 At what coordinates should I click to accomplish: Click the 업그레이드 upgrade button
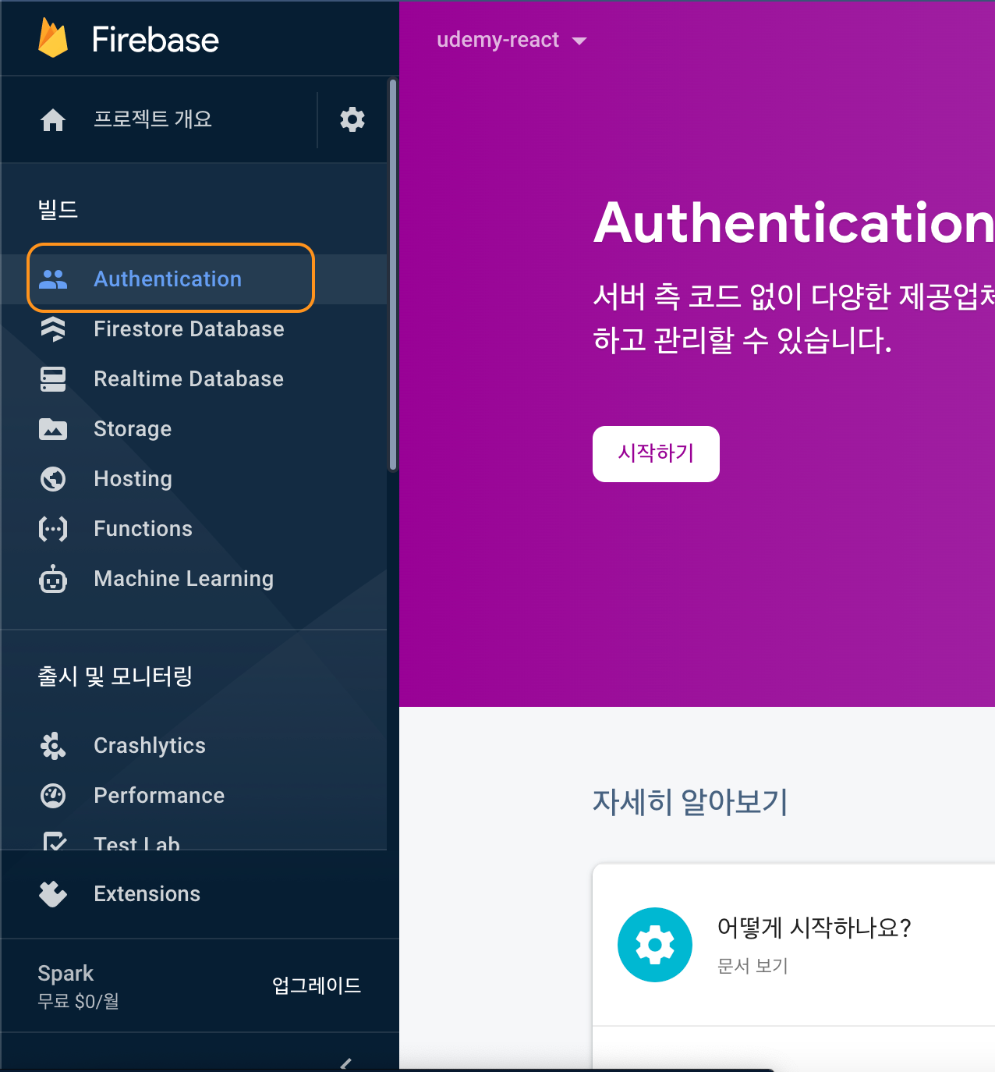317,985
